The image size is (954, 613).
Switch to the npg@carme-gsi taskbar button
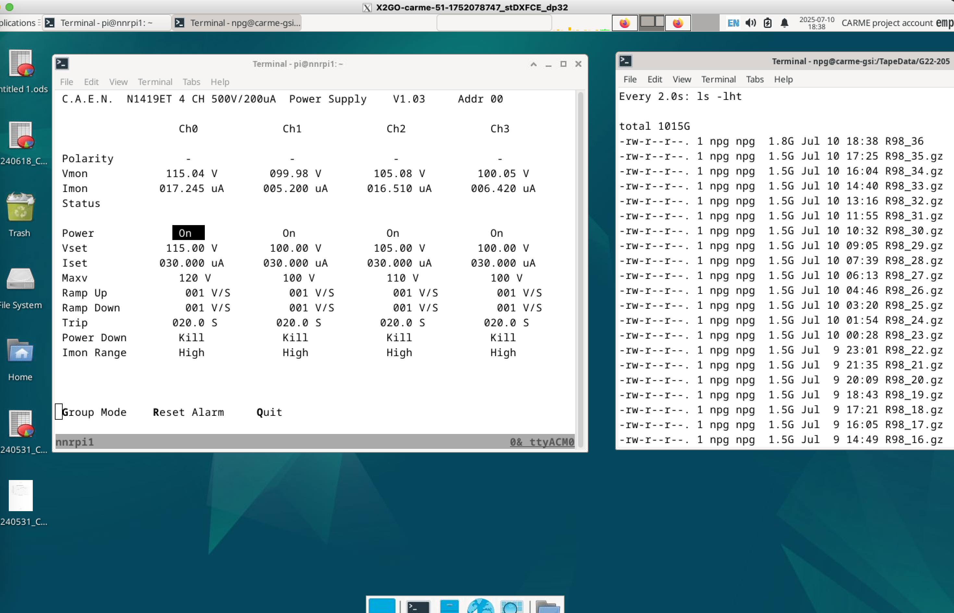[237, 23]
